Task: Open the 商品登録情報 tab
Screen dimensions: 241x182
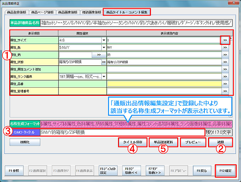Action: pos(17,12)
